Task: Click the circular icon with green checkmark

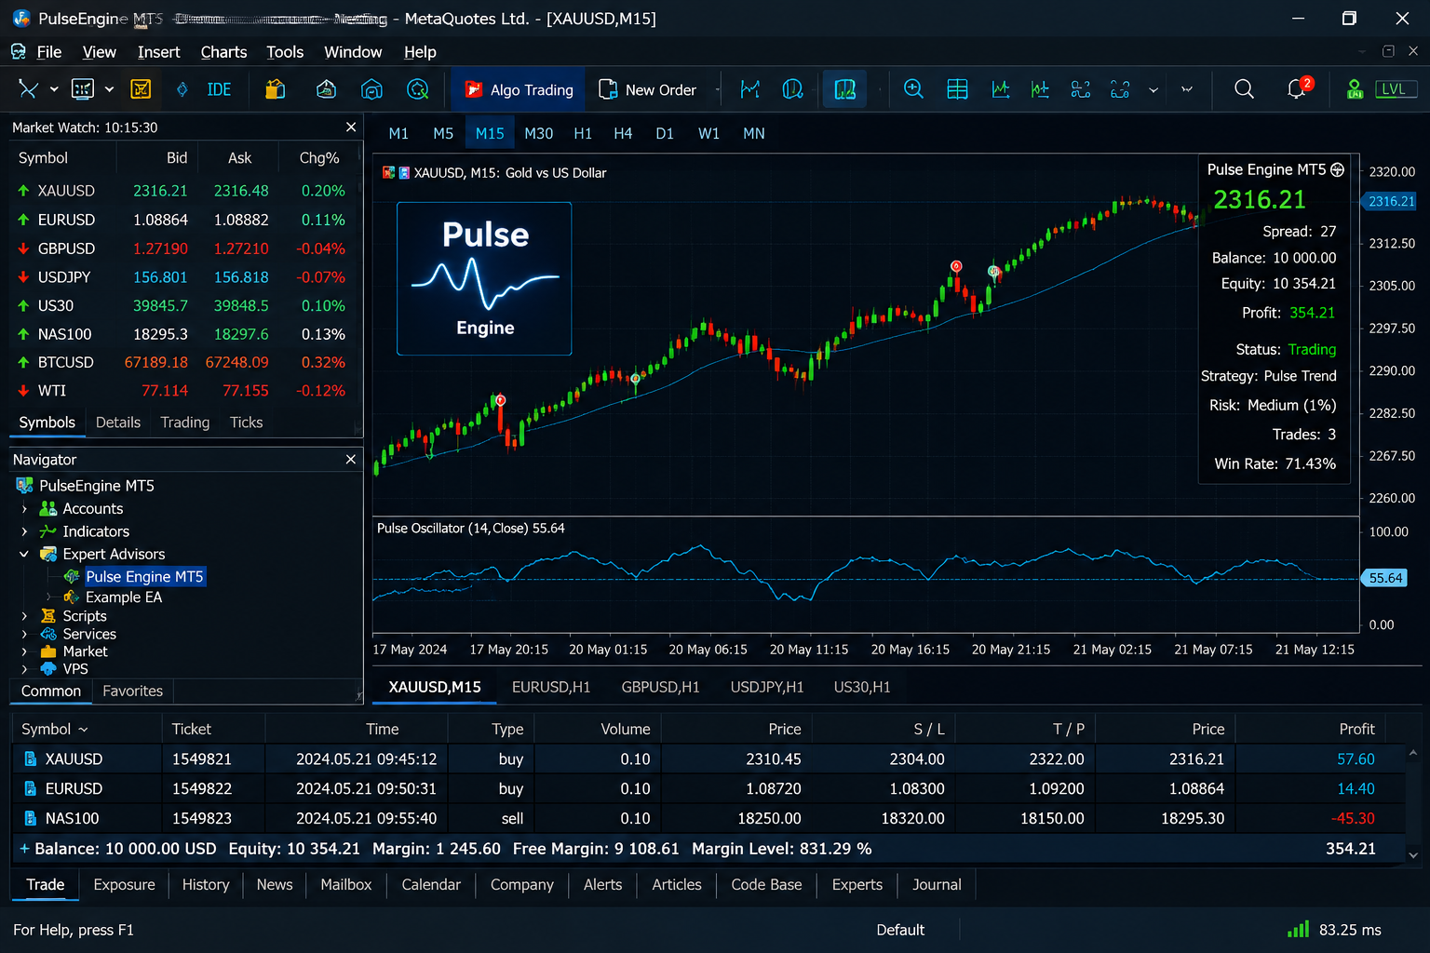Action: [x=418, y=89]
